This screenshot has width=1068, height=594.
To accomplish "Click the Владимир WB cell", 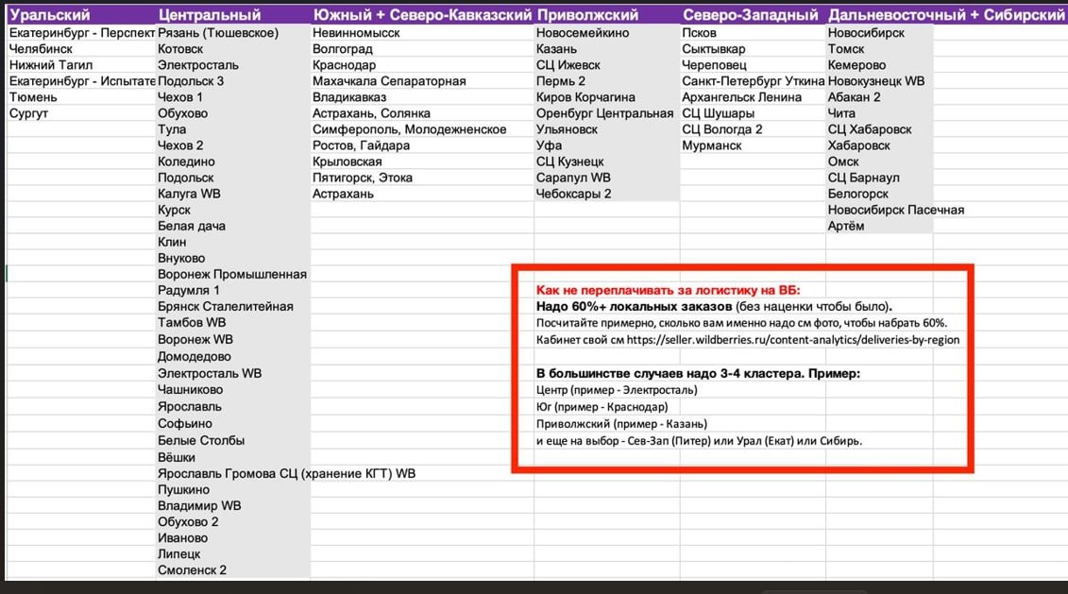I will click(233, 506).
